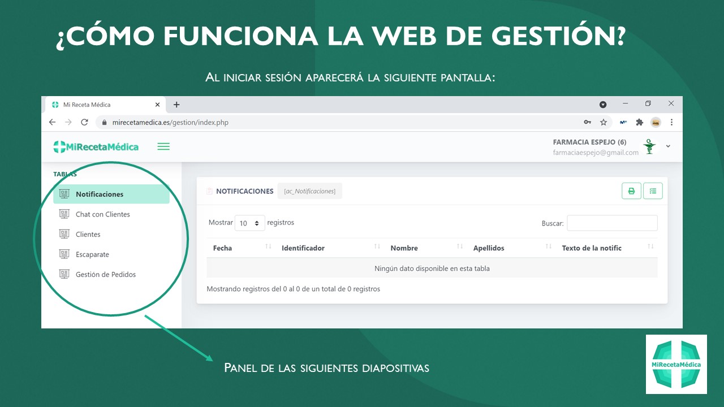This screenshot has height=407, width=724.
Task: Open a new browser tab with plus button
Action: coord(176,105)
